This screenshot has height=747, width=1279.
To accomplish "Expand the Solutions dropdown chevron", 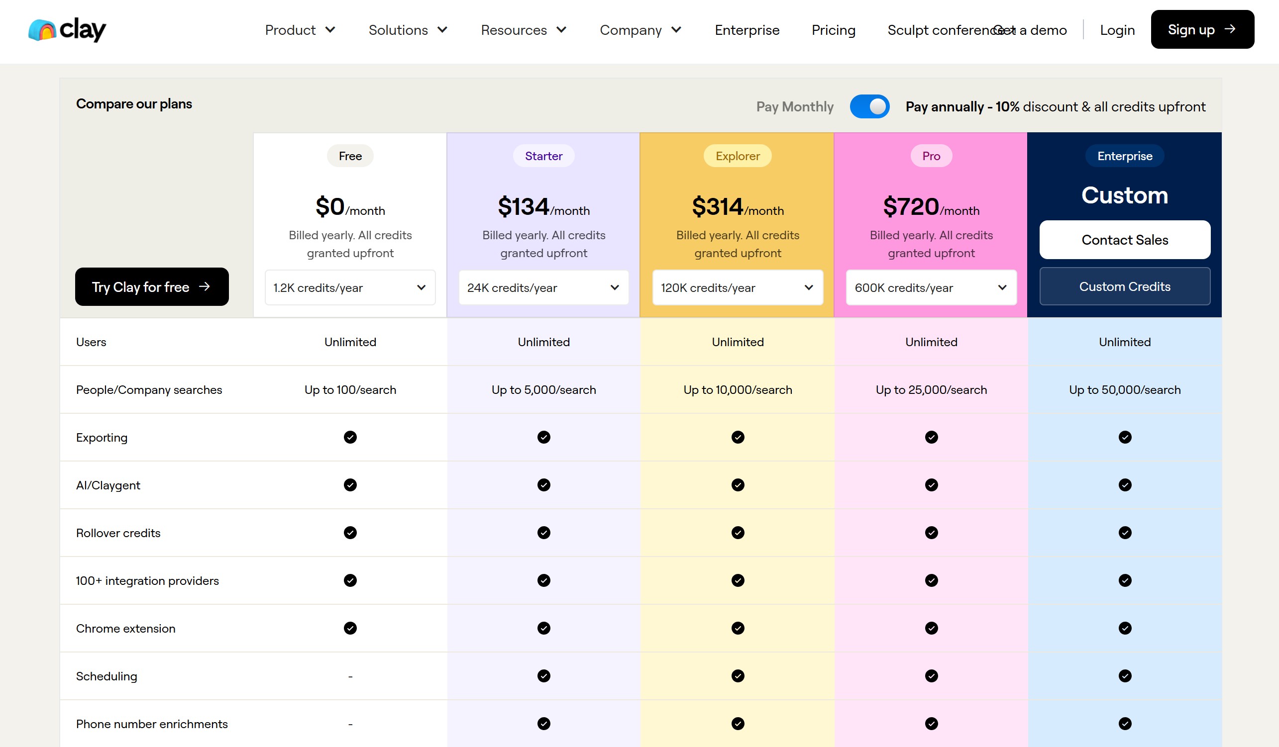I will (442, 30).
